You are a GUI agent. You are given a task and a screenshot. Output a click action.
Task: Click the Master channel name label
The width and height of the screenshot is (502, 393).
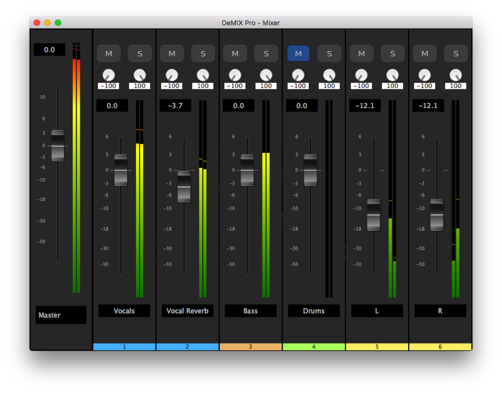tap(61, 315)
